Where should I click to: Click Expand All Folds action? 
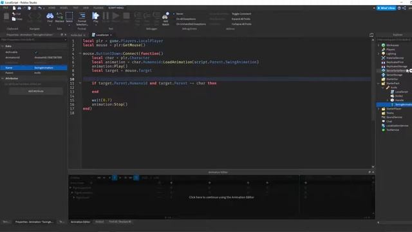[x=241, y=19]
